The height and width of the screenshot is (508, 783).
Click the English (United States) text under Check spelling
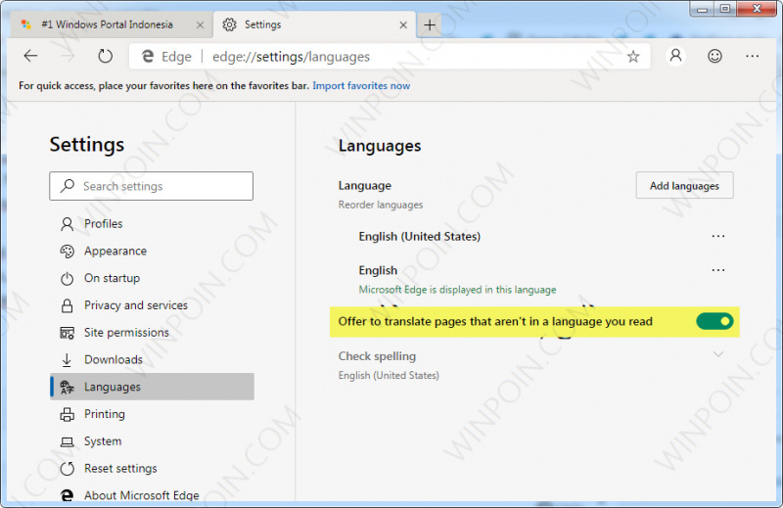pos(389,375)
